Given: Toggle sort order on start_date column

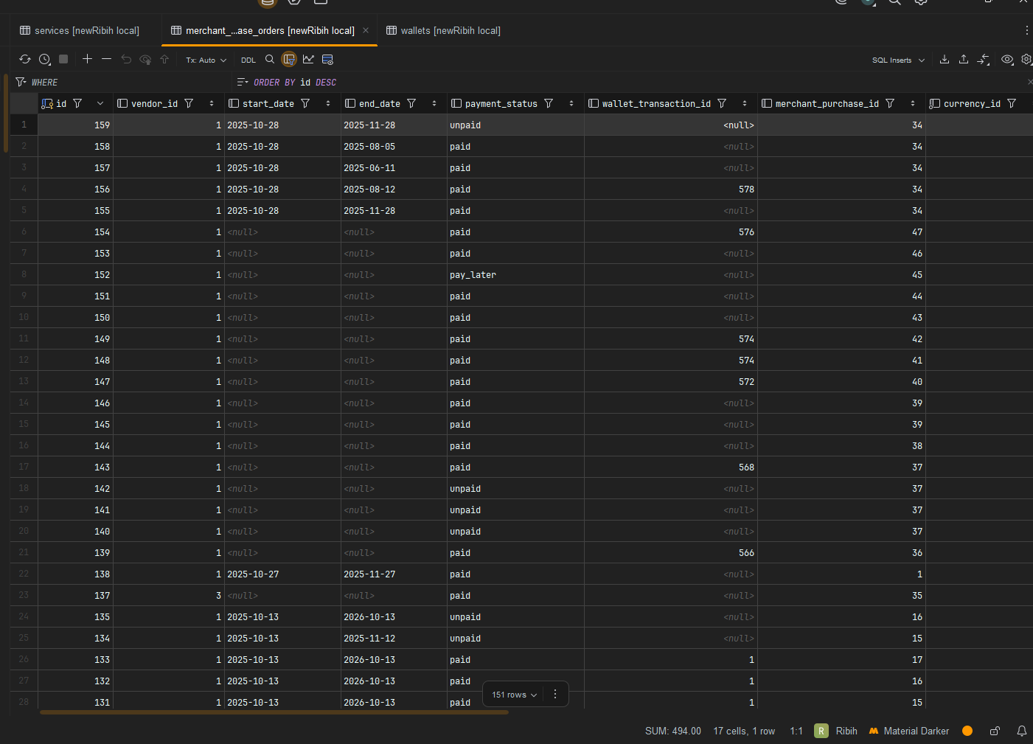Looking at the screenshot, I should pyautogui.click(x=328, y=104).
